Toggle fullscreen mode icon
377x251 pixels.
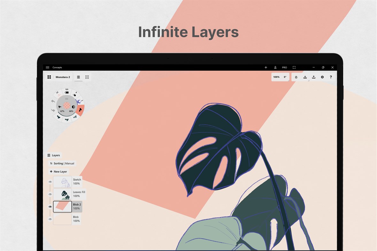(x=294, y=67)
